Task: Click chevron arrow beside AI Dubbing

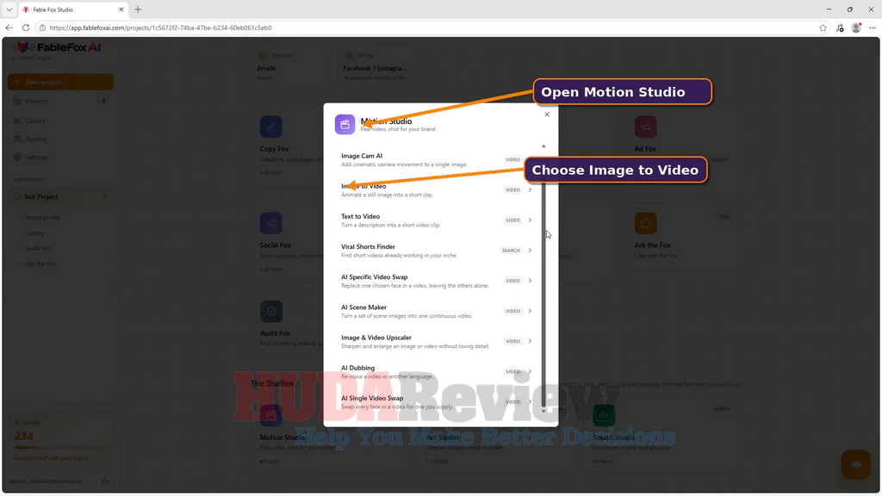Action: (x=530, y=372)
